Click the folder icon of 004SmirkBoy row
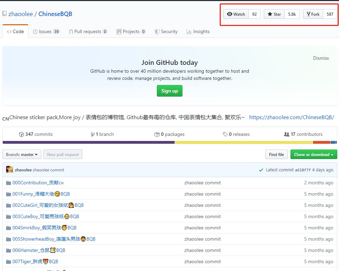 pyautogui.click(x=9, y=228)
